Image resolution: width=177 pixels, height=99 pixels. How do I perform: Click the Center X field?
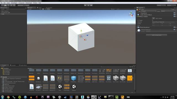(156, 24)
